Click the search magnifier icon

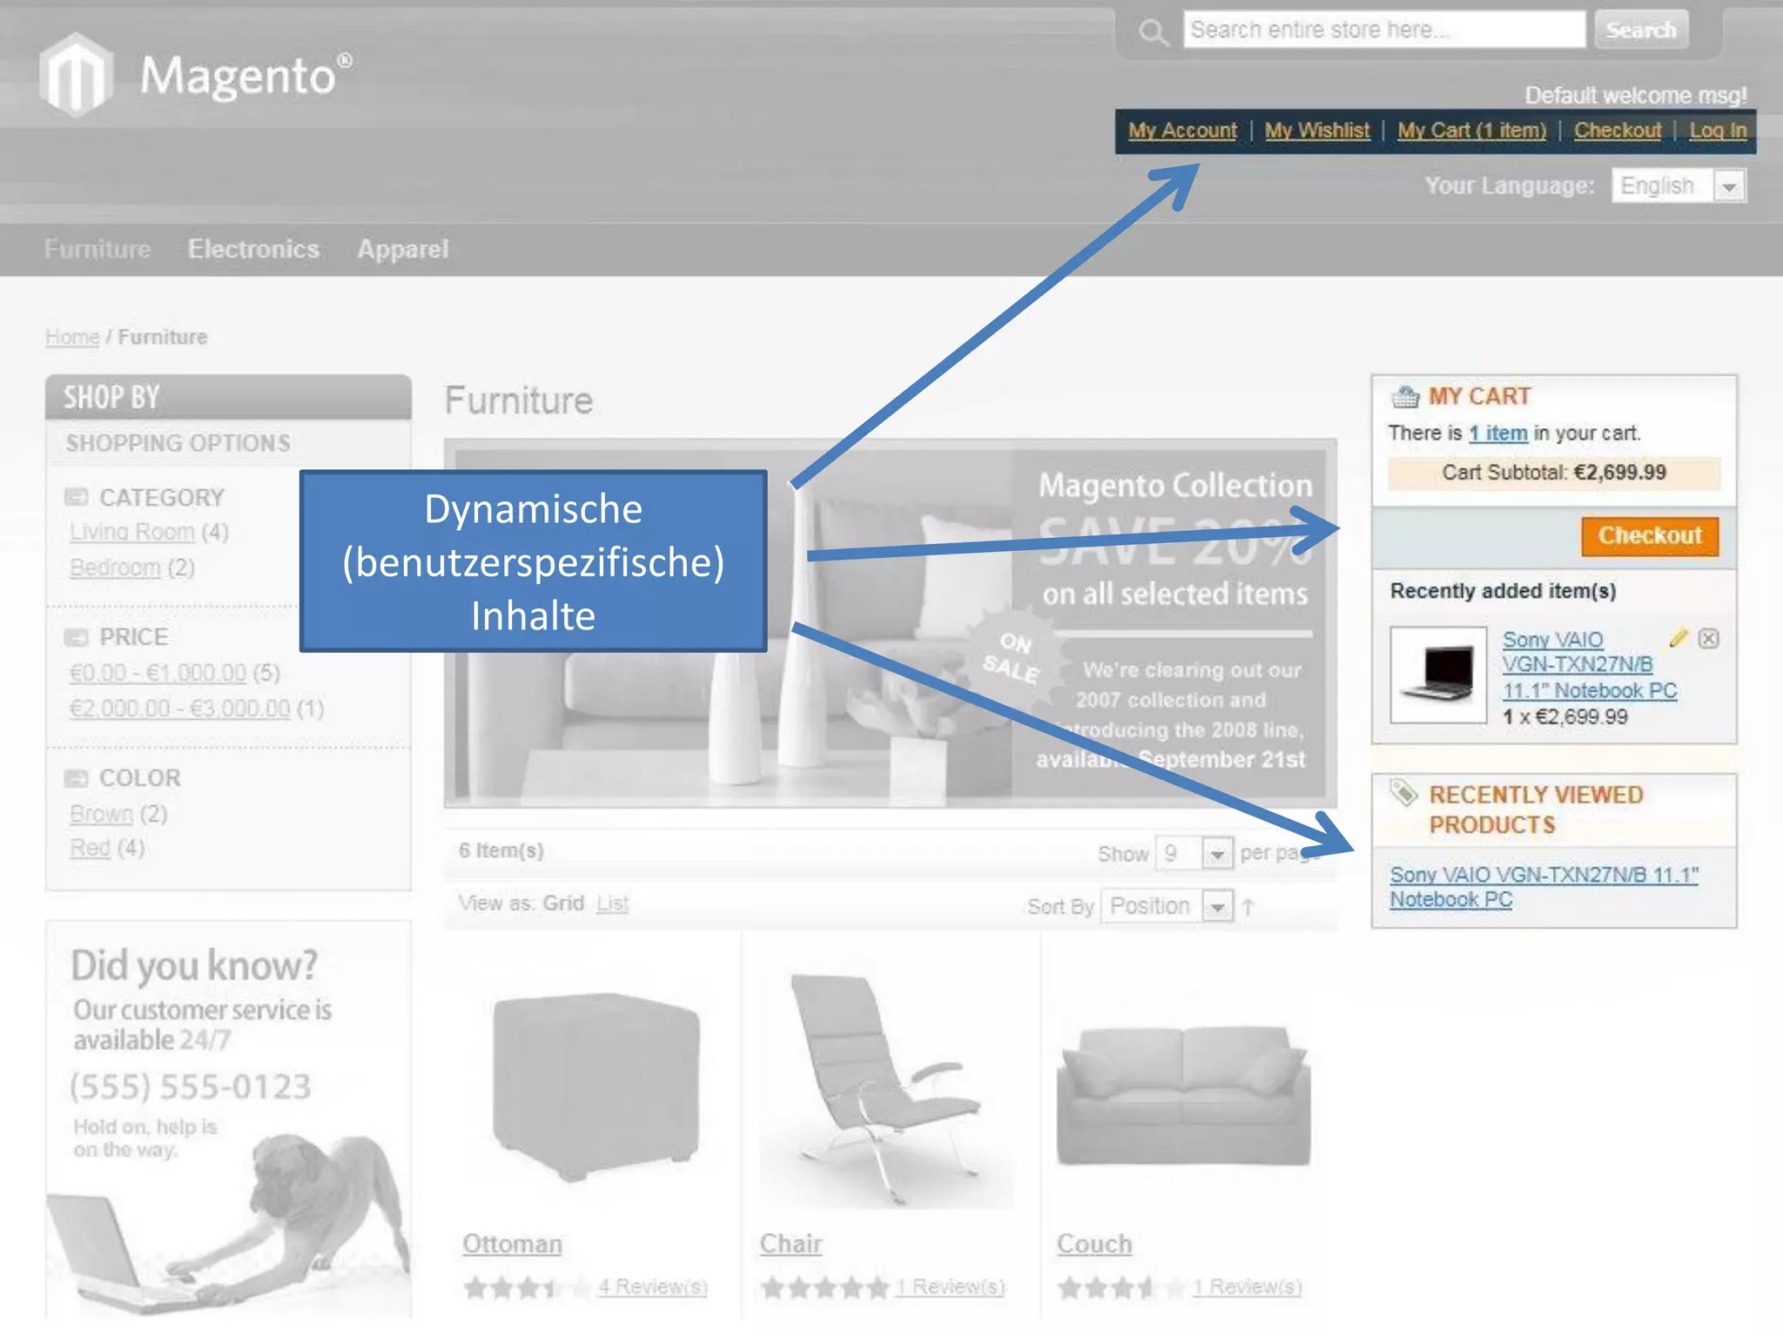tap(1153, 33)
